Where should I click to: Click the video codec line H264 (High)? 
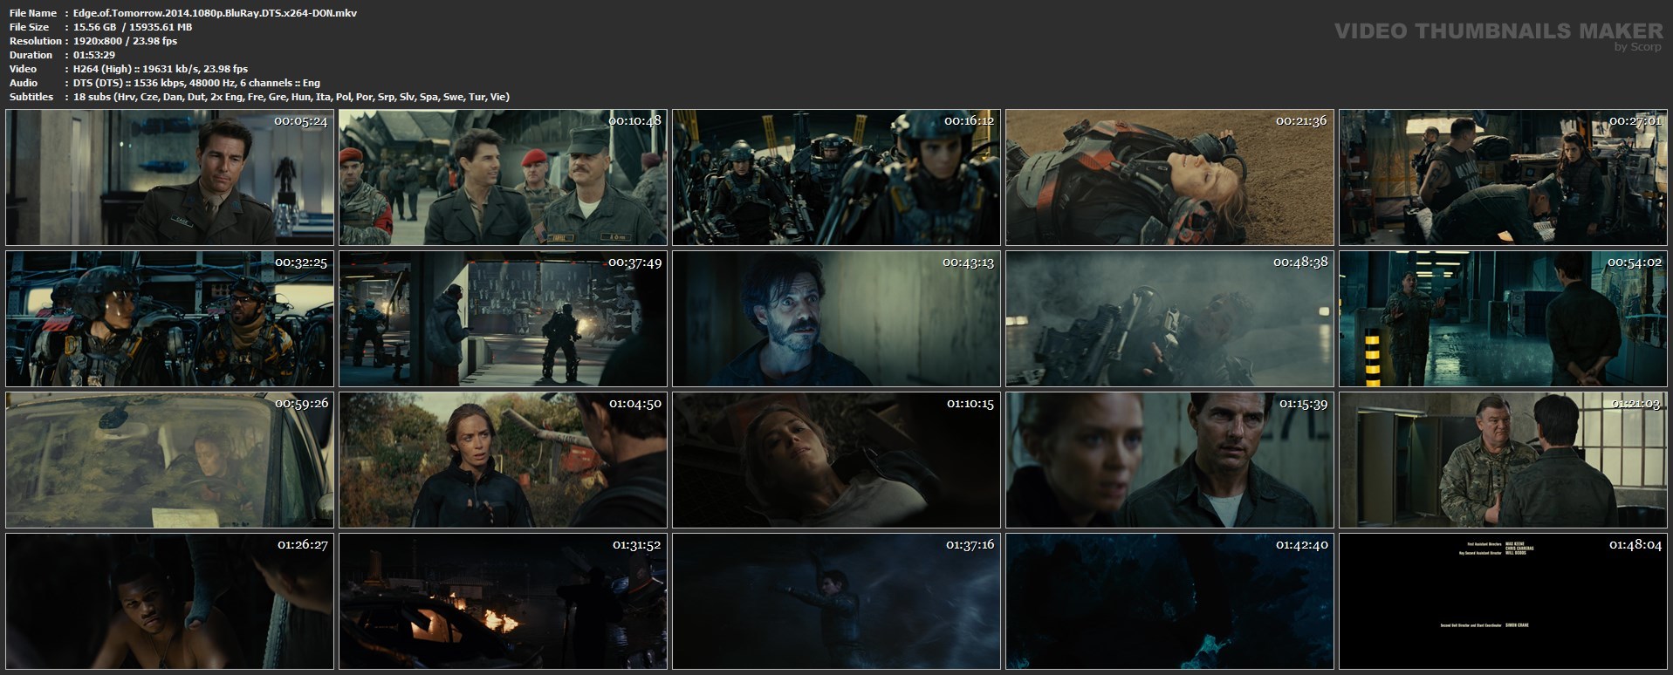point(161,69)
